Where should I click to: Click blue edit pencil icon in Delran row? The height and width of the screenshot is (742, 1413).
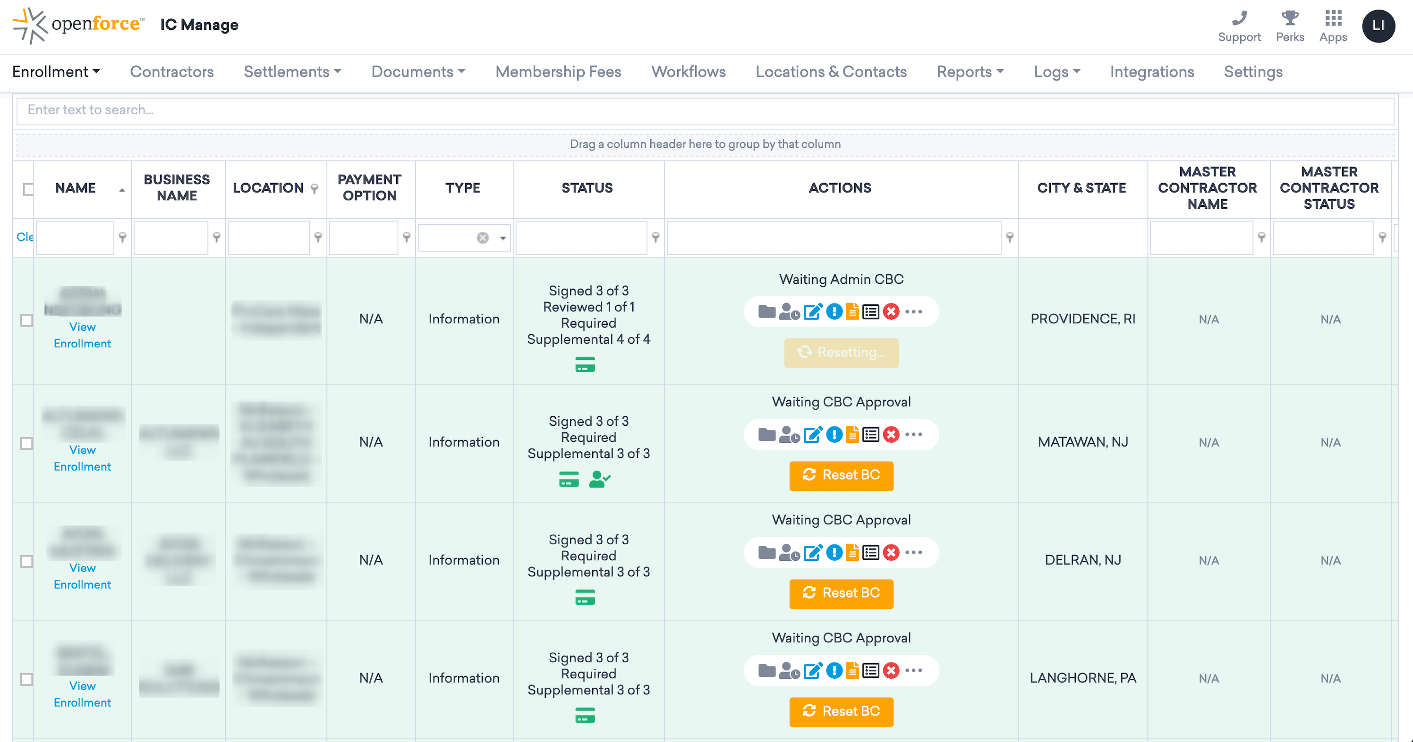click(x=812, y=552)
